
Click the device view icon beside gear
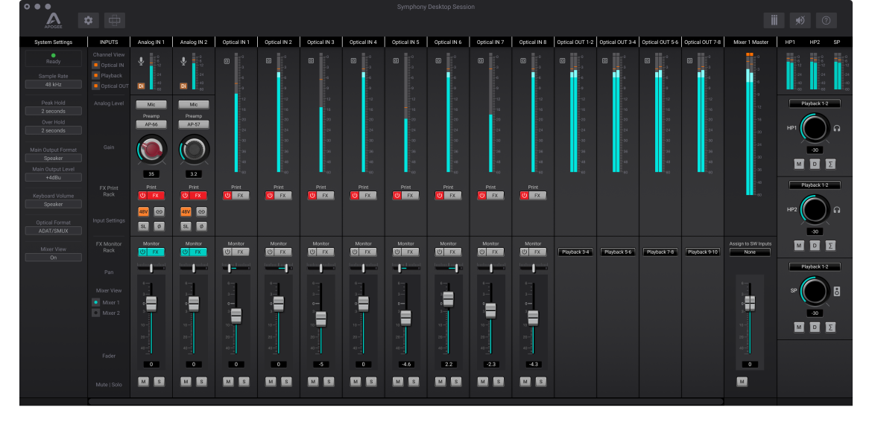point(115,21)
